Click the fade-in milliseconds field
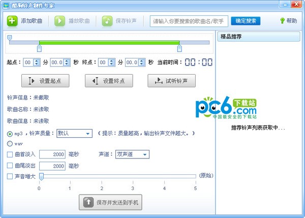 tap(52, 154)
